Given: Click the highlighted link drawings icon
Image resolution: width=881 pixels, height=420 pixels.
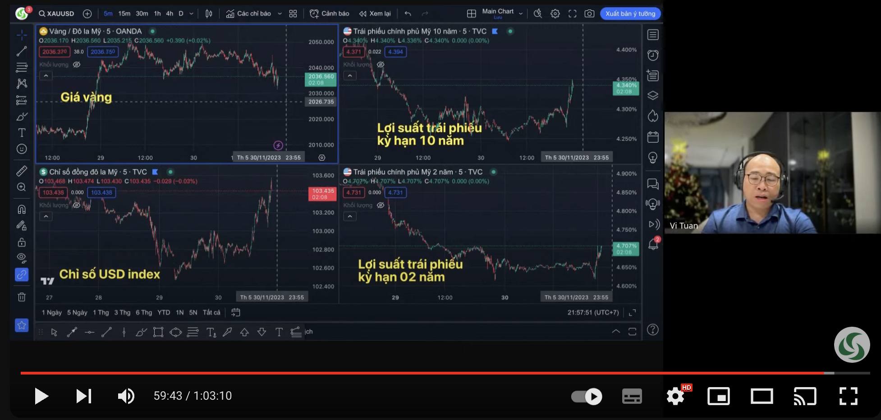Looking at the screenshot, I should coord(22,274).
